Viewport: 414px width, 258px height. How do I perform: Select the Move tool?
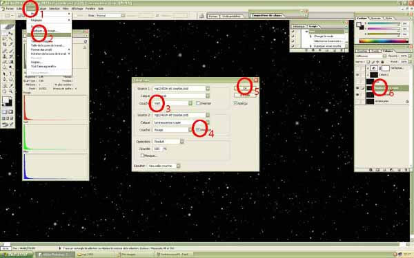[10, 34]
